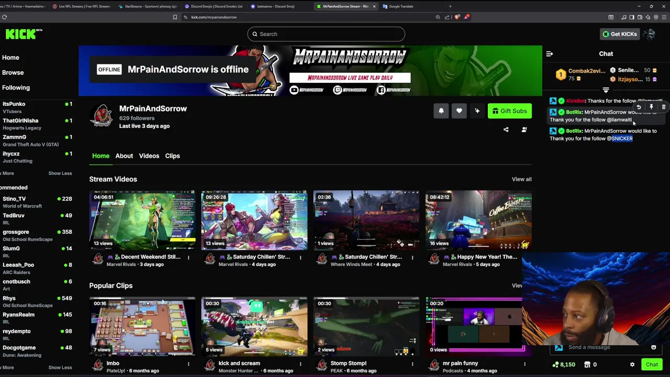Click the Search input field

pos(326,34)
